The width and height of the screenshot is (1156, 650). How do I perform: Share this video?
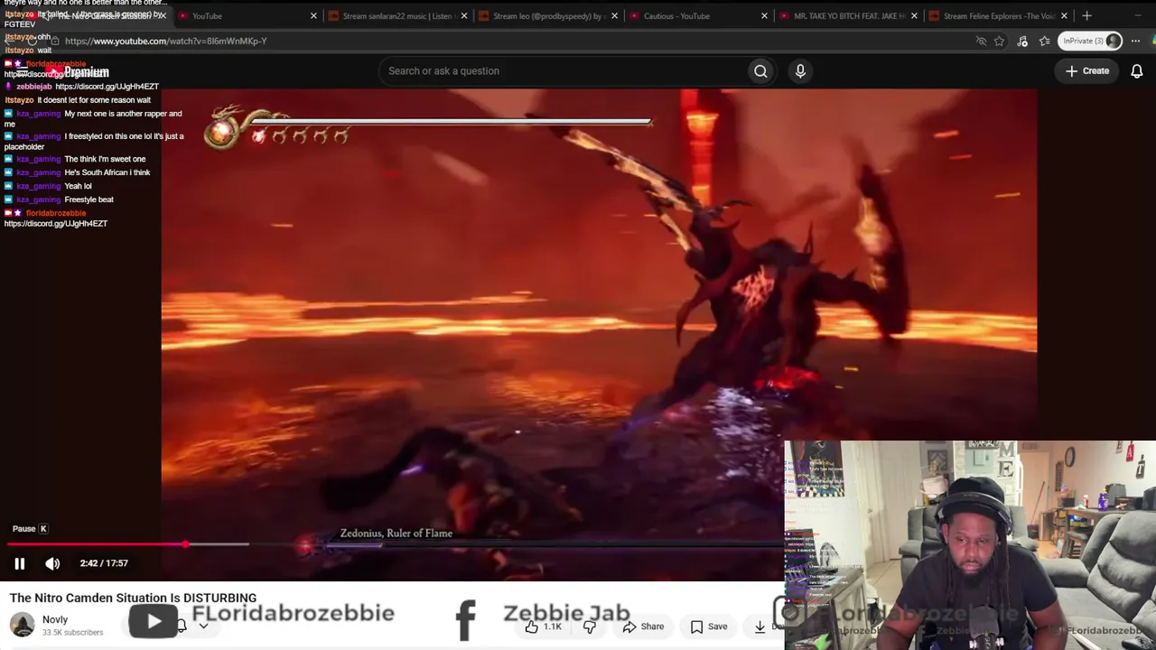coord(643,627)
